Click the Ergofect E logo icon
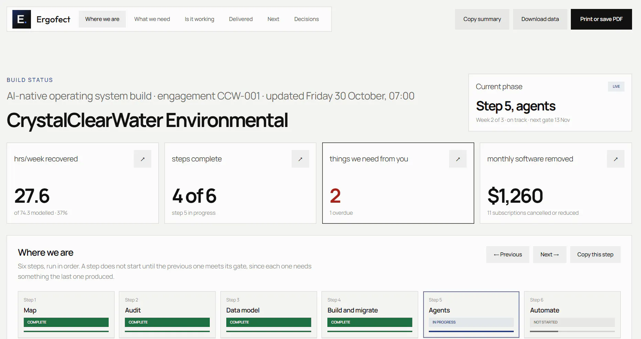The height and width of the screenshot is (339, 641). [22, 19]
